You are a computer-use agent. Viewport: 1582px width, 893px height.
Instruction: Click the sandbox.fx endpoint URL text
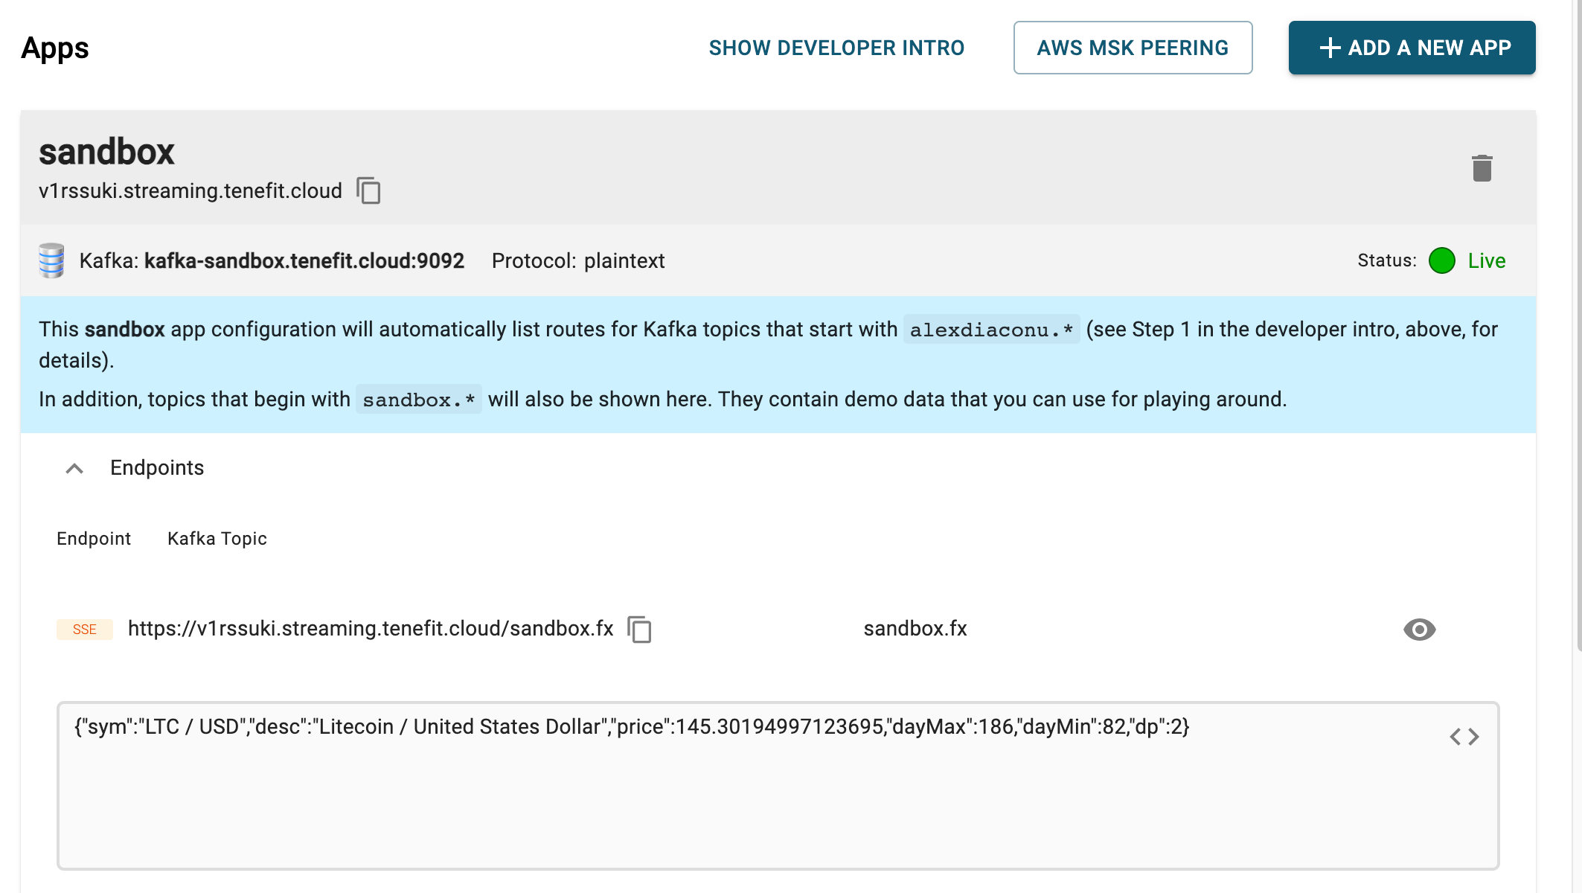click(x=371, y=629)
